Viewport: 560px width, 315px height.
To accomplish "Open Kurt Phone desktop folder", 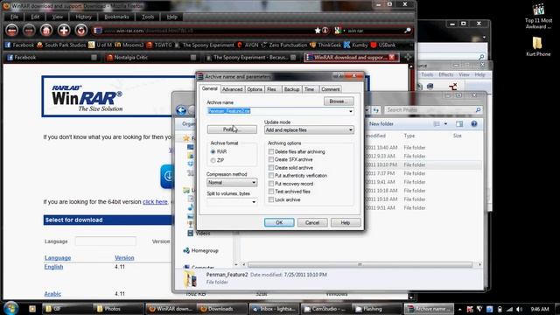I will [538, 46].
